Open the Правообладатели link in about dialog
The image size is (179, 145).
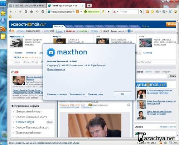[56, 69]
